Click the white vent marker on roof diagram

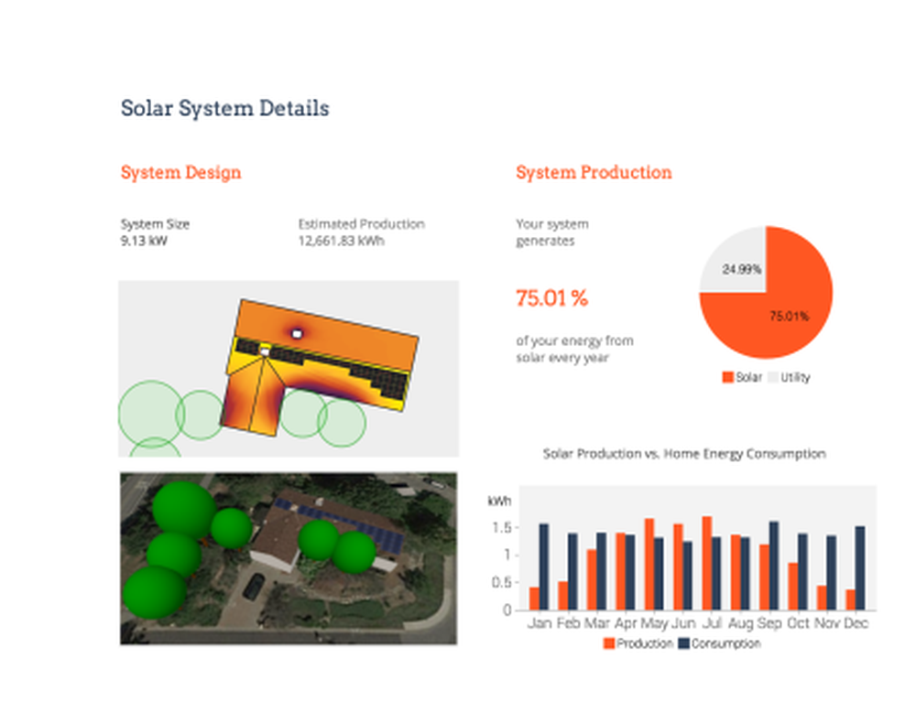coord(297,334)
